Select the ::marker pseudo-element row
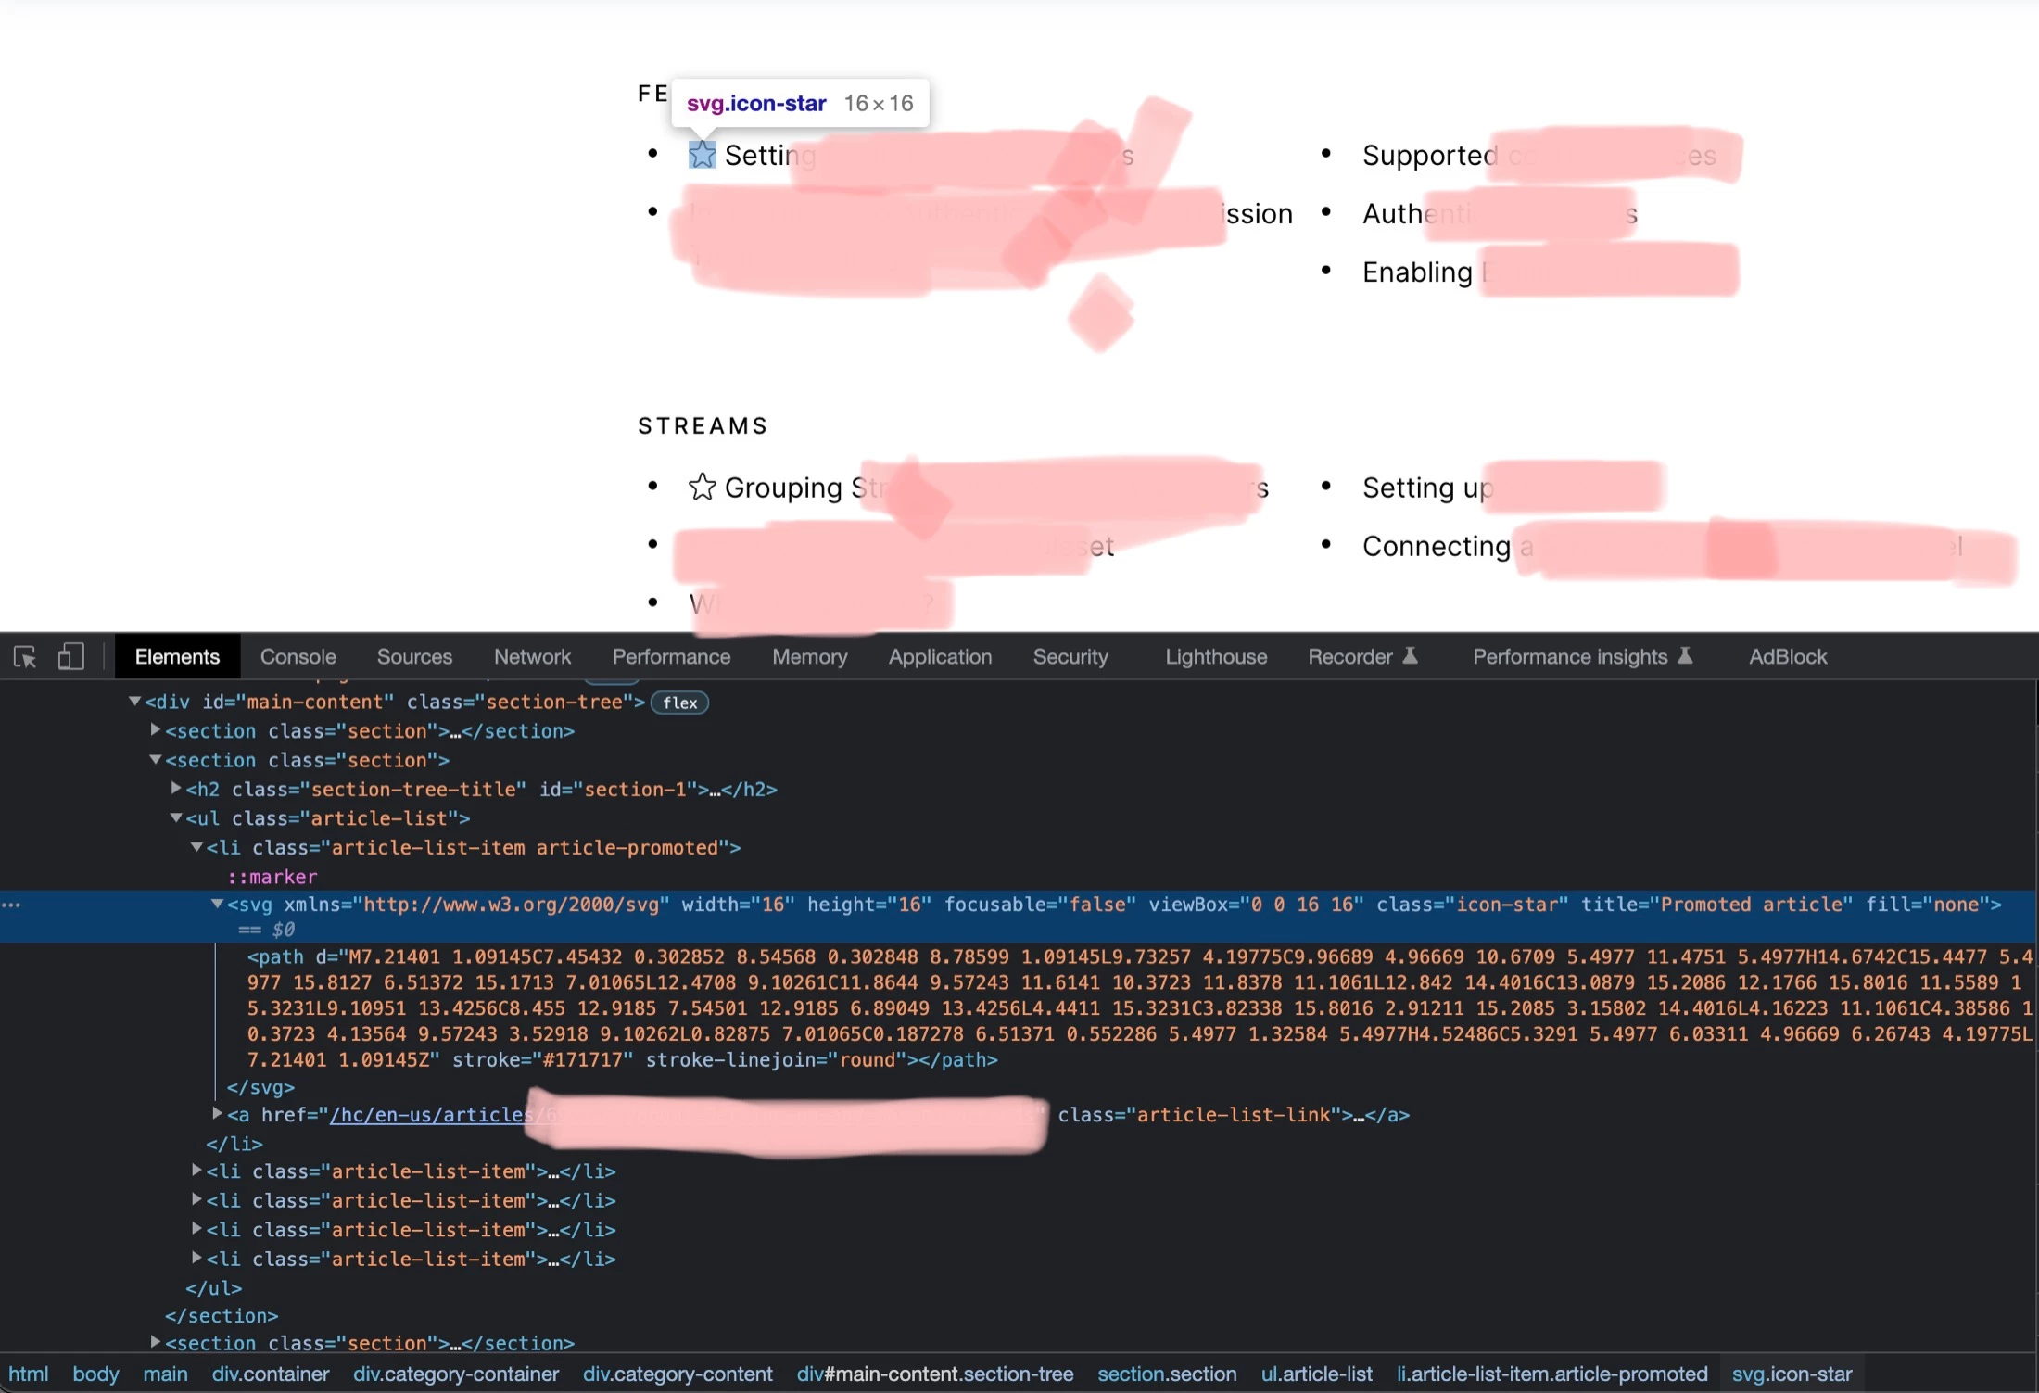 point(272,877)
